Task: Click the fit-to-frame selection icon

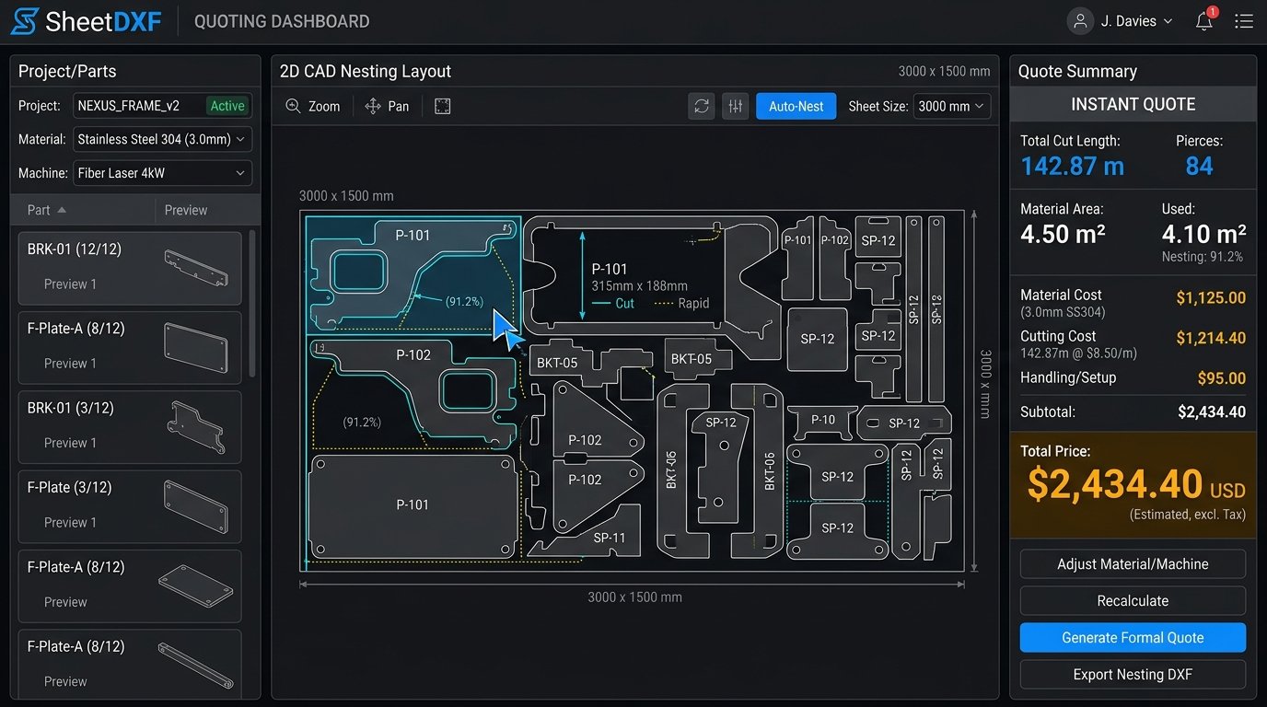Action: 443,106
